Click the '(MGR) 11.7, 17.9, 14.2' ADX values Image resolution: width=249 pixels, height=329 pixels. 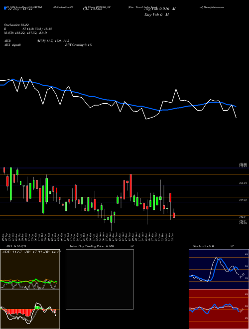point(53,41)
